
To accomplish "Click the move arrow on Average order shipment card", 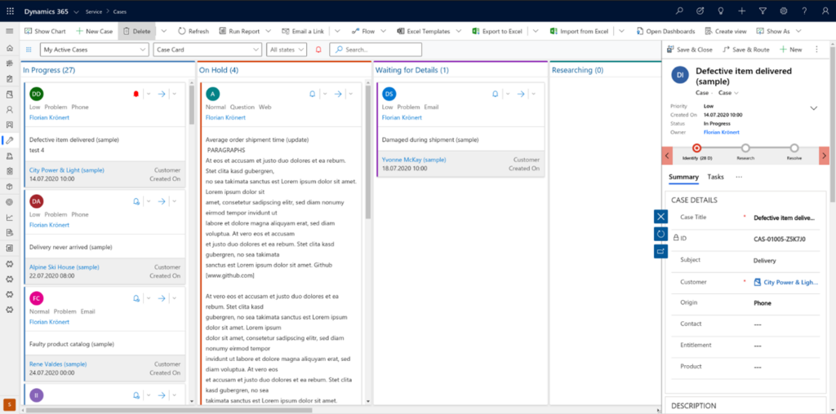I will 338,95.
